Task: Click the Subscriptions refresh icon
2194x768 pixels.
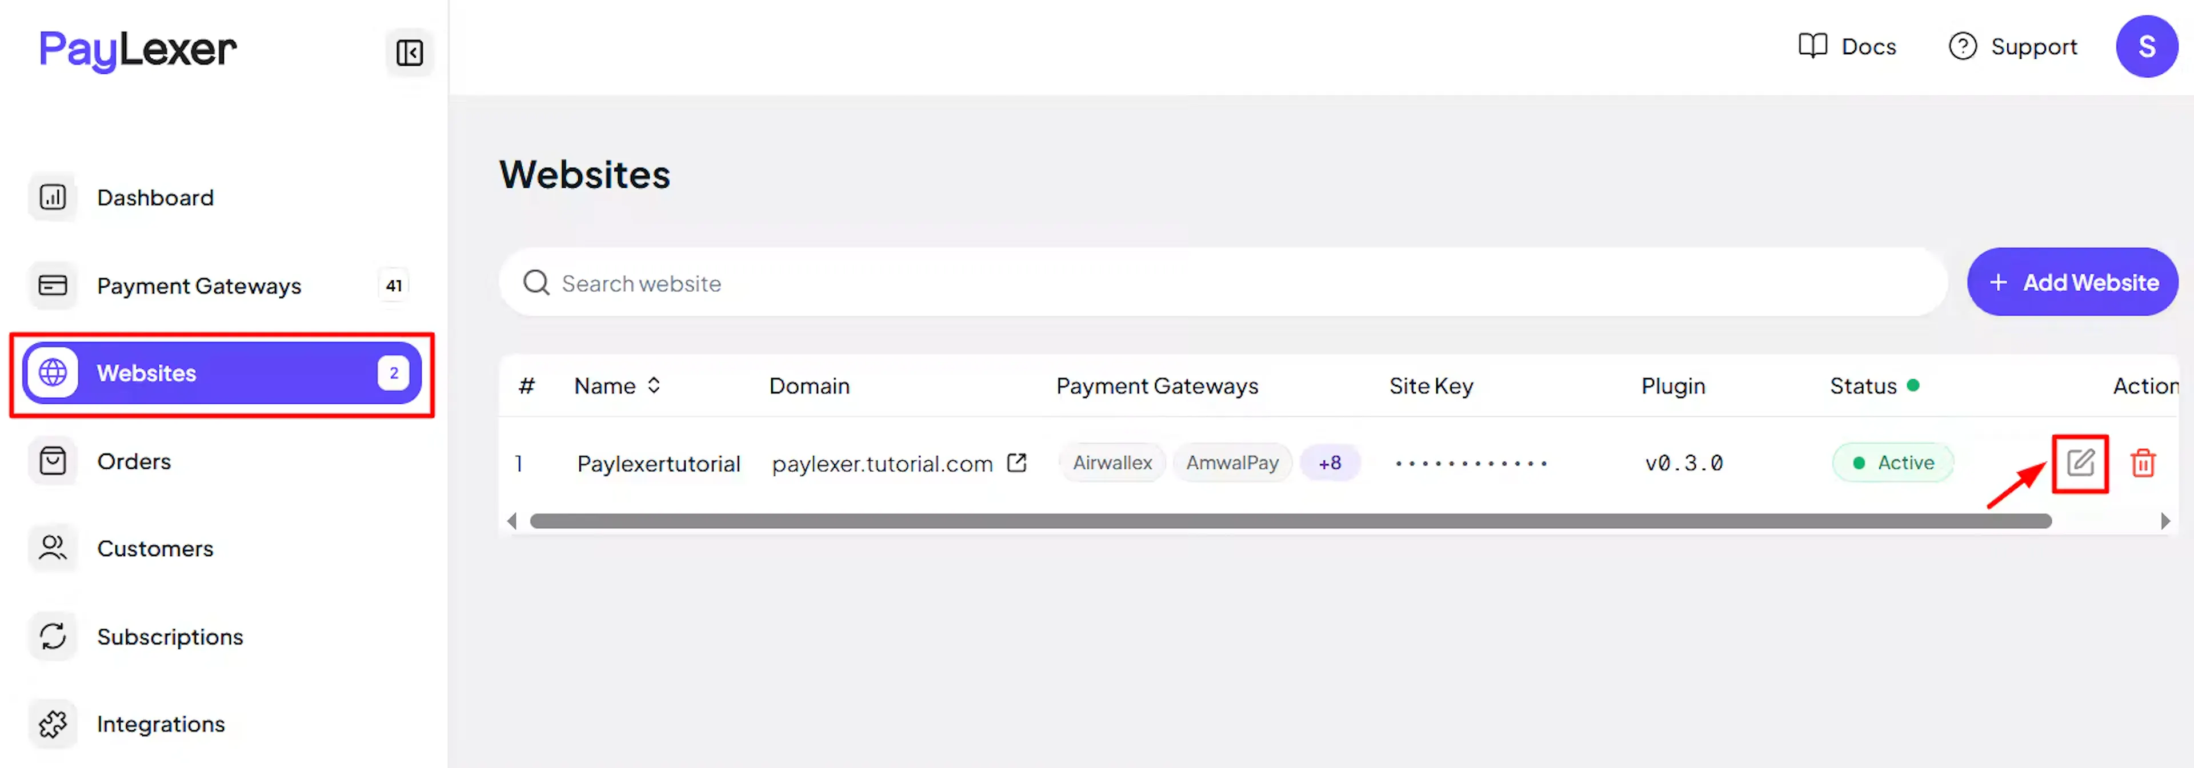Action: [53, 636]
